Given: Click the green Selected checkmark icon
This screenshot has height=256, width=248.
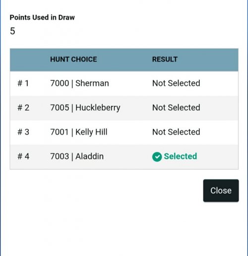Looking at the screenshot, I should tap(157, 157).
